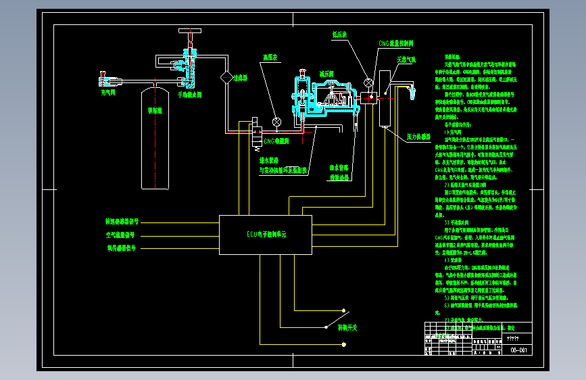Click the 充气阀 label
The height and width of the screenshot is (380, 586).
tap(108, 93)
